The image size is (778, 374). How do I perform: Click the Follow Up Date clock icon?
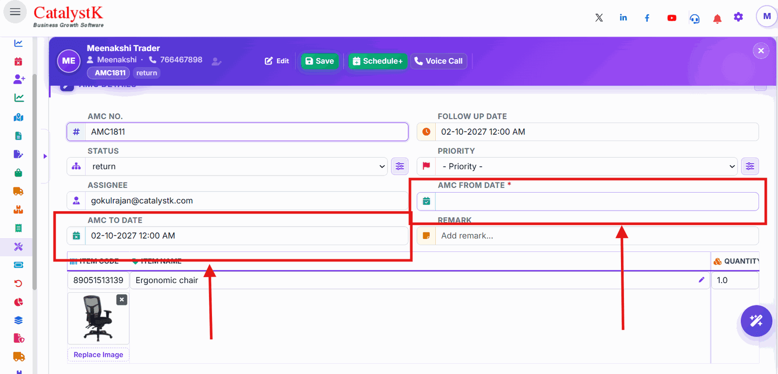[x=426, y=132]
